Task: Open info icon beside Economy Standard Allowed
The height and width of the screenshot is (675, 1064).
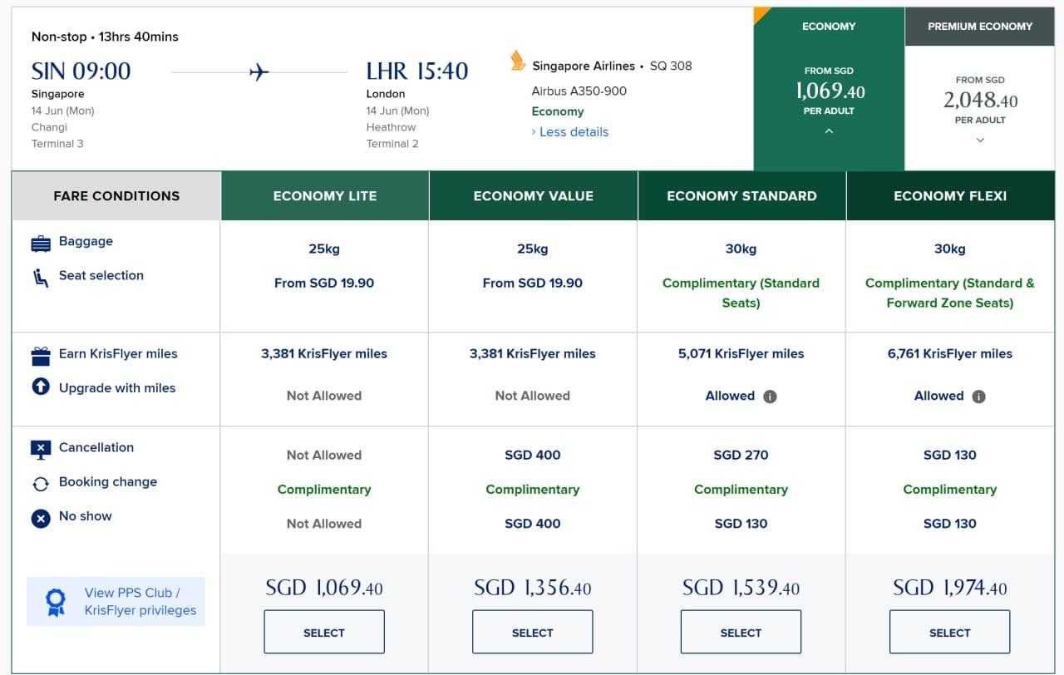Action: 770,397
